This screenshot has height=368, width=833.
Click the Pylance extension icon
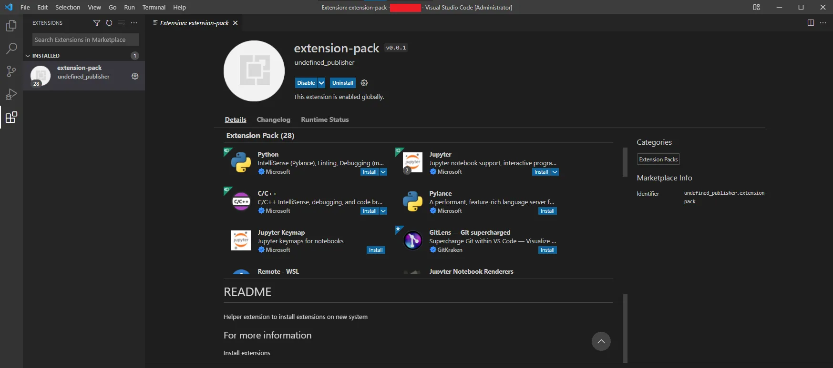click(x=412, y=202)
